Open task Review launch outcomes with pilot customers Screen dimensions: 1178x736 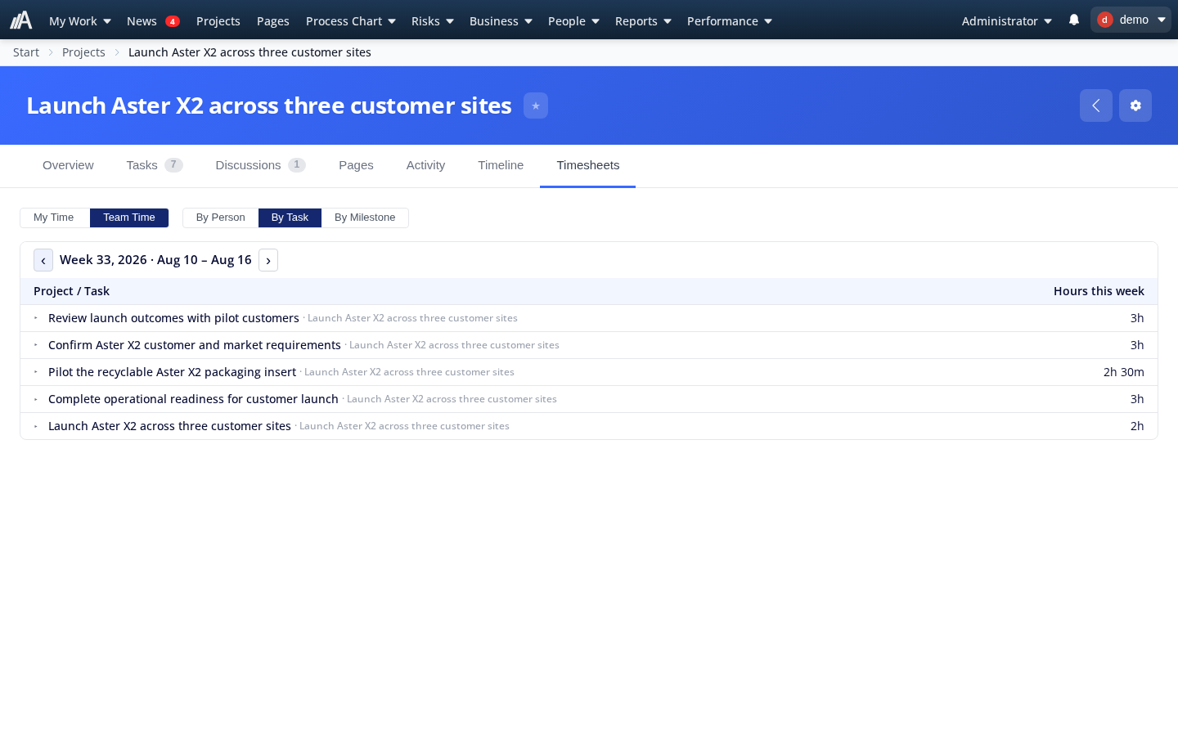173,318
